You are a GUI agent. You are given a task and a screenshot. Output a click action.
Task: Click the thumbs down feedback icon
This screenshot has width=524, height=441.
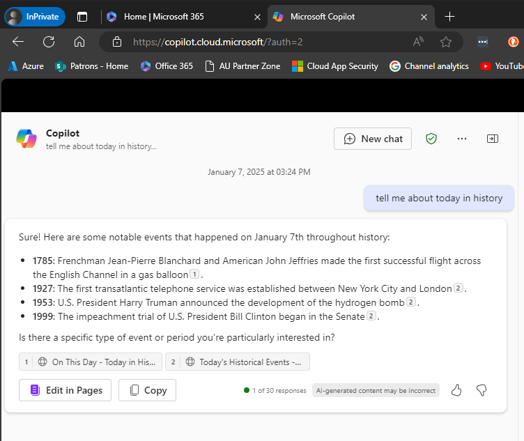pos(481,390)
